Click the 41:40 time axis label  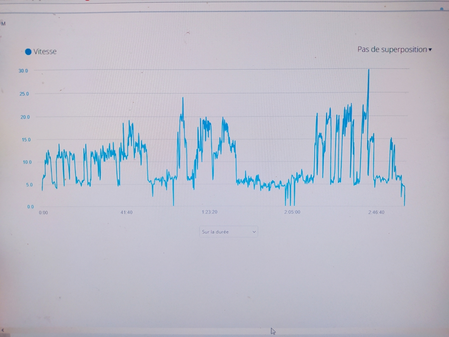[x=126, y=212]
